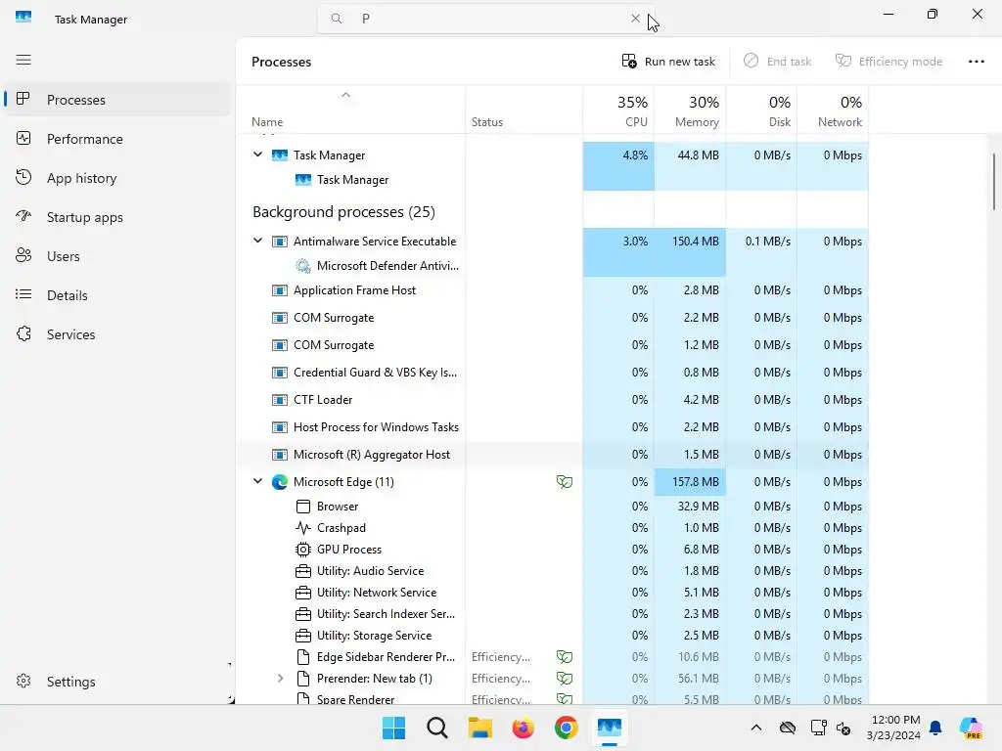Click efficiency leaf icon on Microsoft Edge row

tap(565, 482)
